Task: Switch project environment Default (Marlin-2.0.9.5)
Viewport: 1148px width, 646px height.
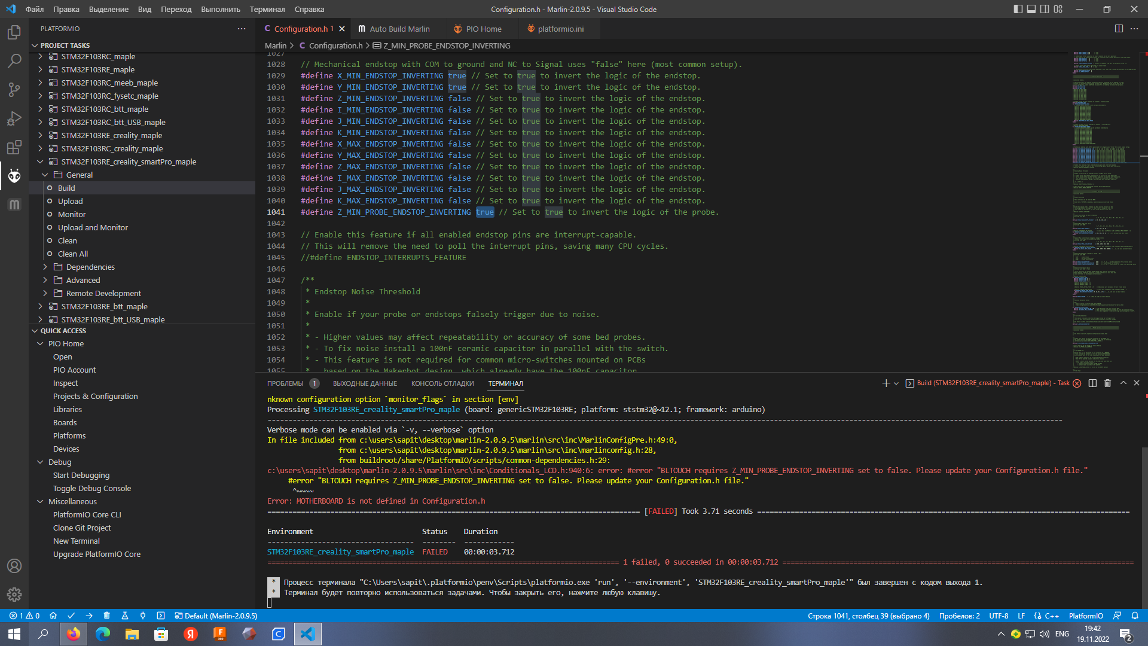Action: (216, 615)
